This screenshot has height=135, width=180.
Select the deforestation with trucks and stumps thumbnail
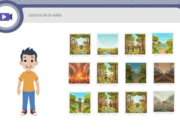click(164, 102)
